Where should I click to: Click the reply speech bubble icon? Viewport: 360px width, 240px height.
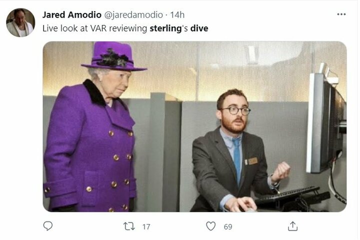48,226
